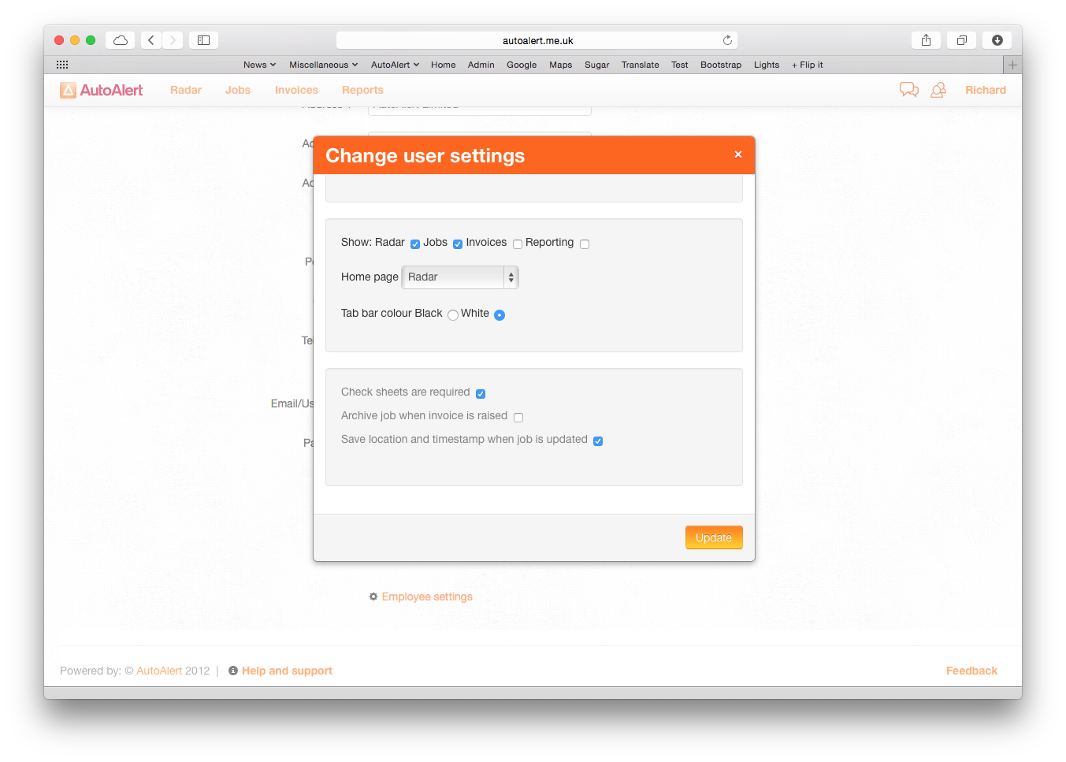Image resolution: width=1066 pixels, height=762 pixels.
Task: Expand the AutoAlert bookmarks folder
Action: (x=395, y=65)
